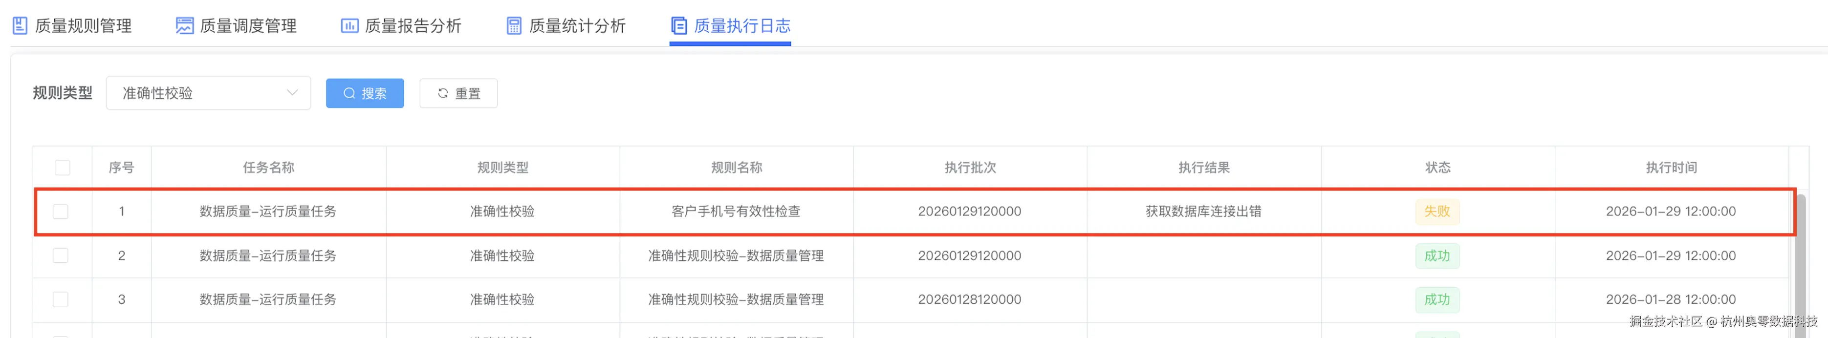1828x338 pixels.
Task: Toggle the select-all checkbox in table header
Action: tap(63, 167)
